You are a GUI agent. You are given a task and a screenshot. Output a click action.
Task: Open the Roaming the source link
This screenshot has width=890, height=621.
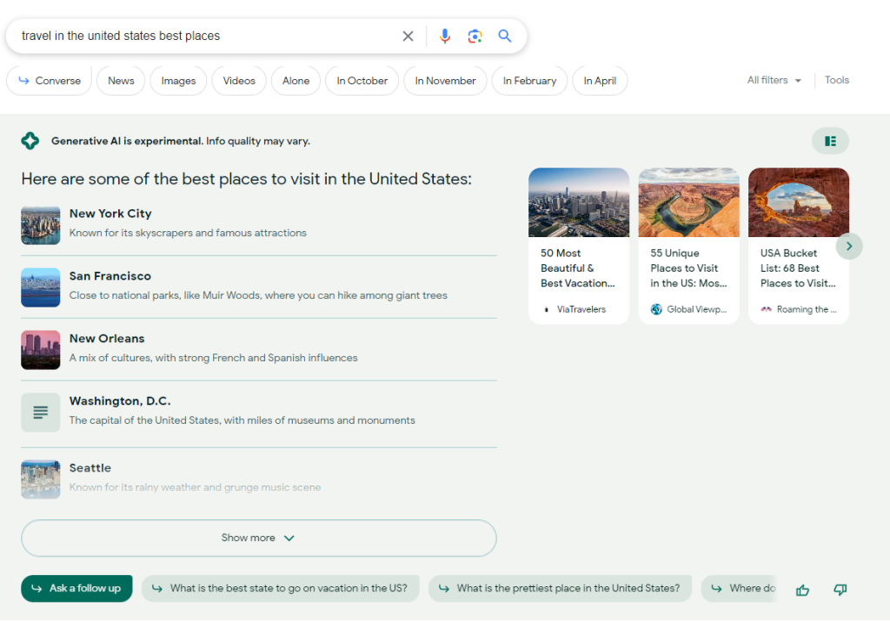(x=799, y=309)
